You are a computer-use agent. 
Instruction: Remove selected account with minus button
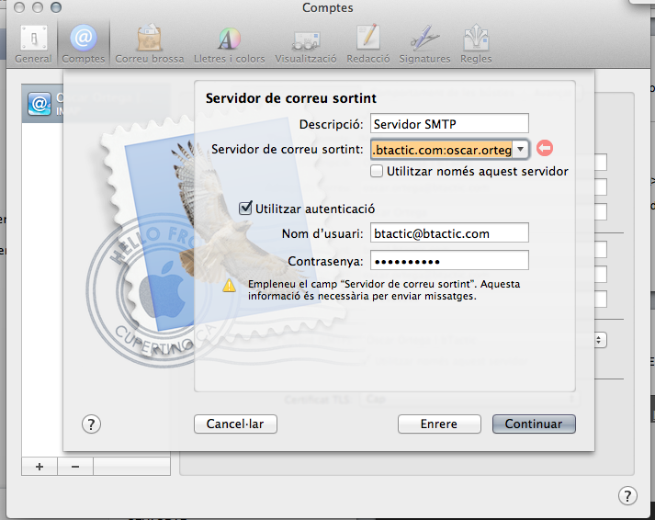[75, 467]
